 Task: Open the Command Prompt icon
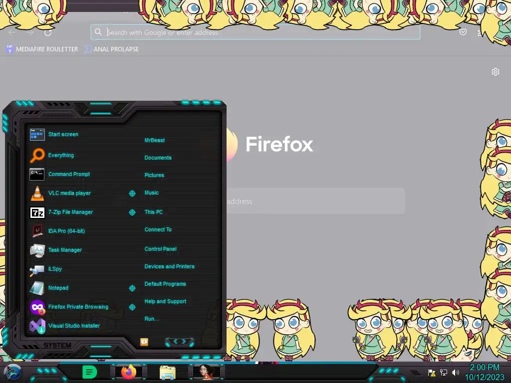click(x=37, y=174)
